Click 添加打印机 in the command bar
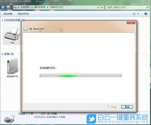 click(x=23, y=14)
